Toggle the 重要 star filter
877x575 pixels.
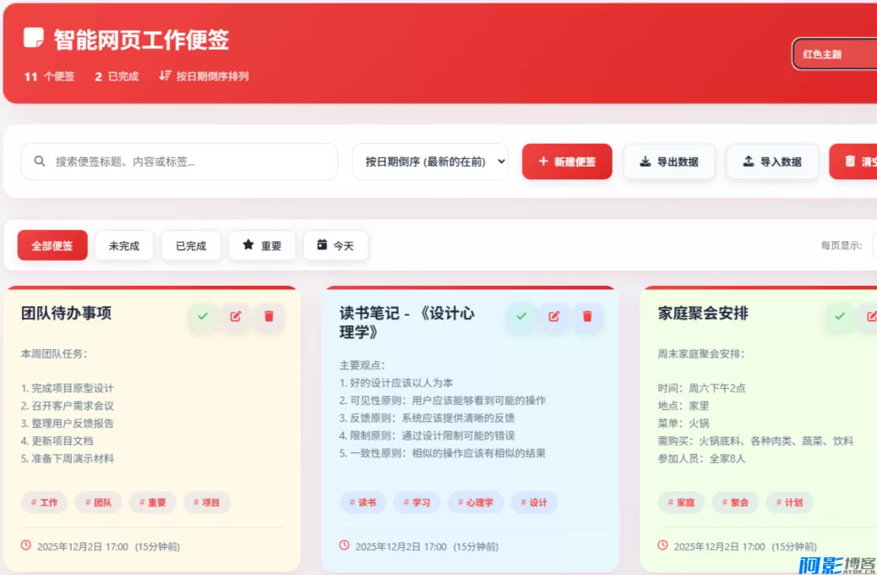tap(262, 245)
